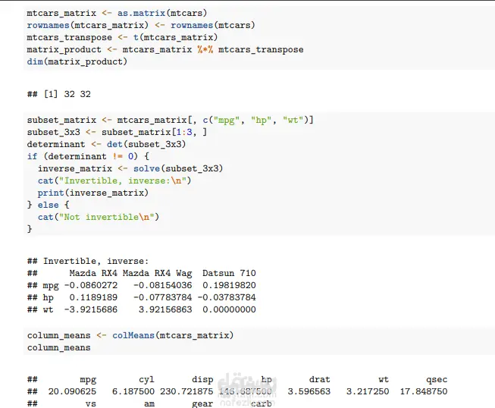Click the wt row value -3.9215686
This screenshot has width=495, height=408.
pyautogui.click(x=91, y=309)
